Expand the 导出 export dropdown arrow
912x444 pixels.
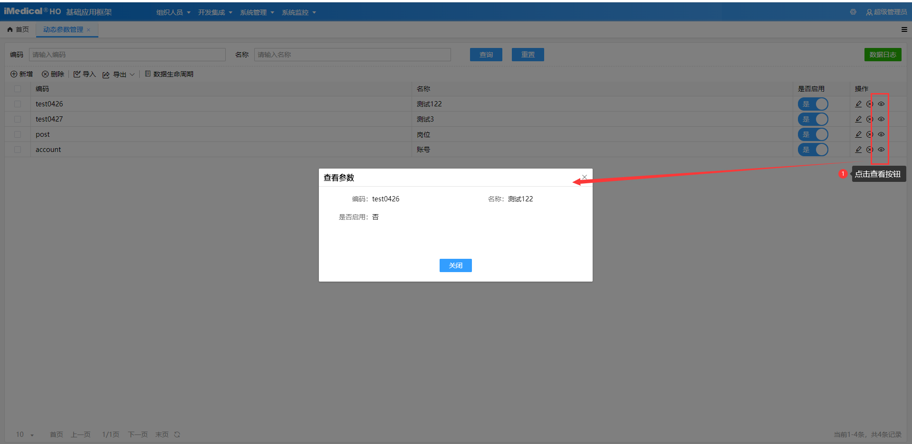click(x=132, y=75)
